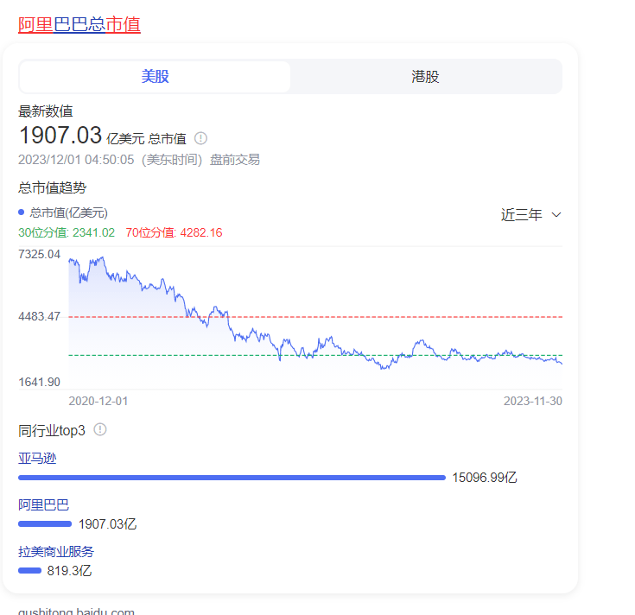The image size is (635, 615).
Task: Click the 1907.03亿 value under 阿里巴巴
Action: 107,524
